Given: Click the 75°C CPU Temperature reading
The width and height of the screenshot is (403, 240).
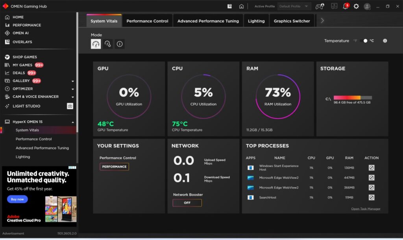Looking at the screenshot, I should click(179, 124).
